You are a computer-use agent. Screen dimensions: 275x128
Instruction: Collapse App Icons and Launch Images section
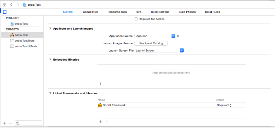click(x=50, y=29)
